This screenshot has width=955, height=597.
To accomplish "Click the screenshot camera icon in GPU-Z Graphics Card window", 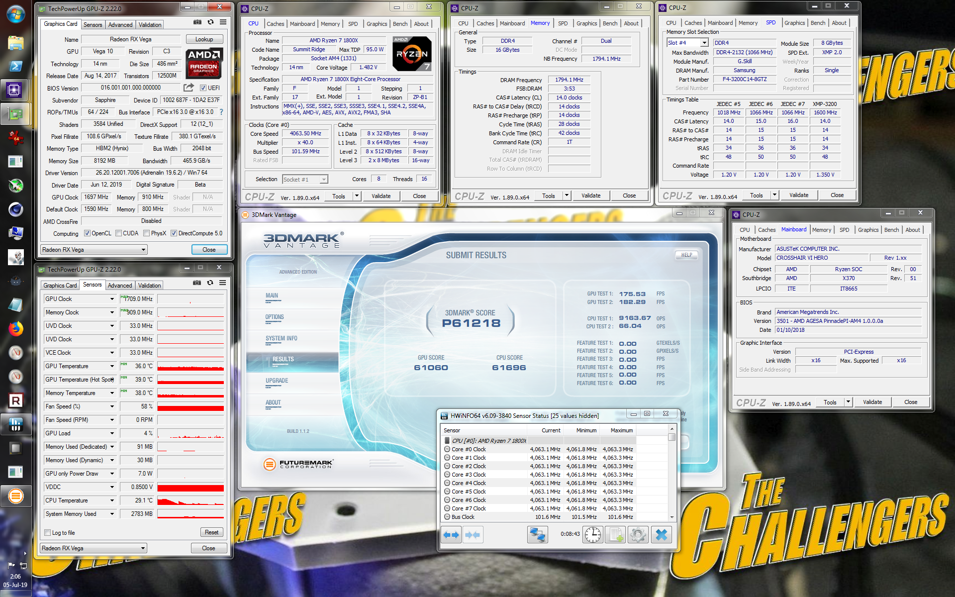I will [197, 22].
